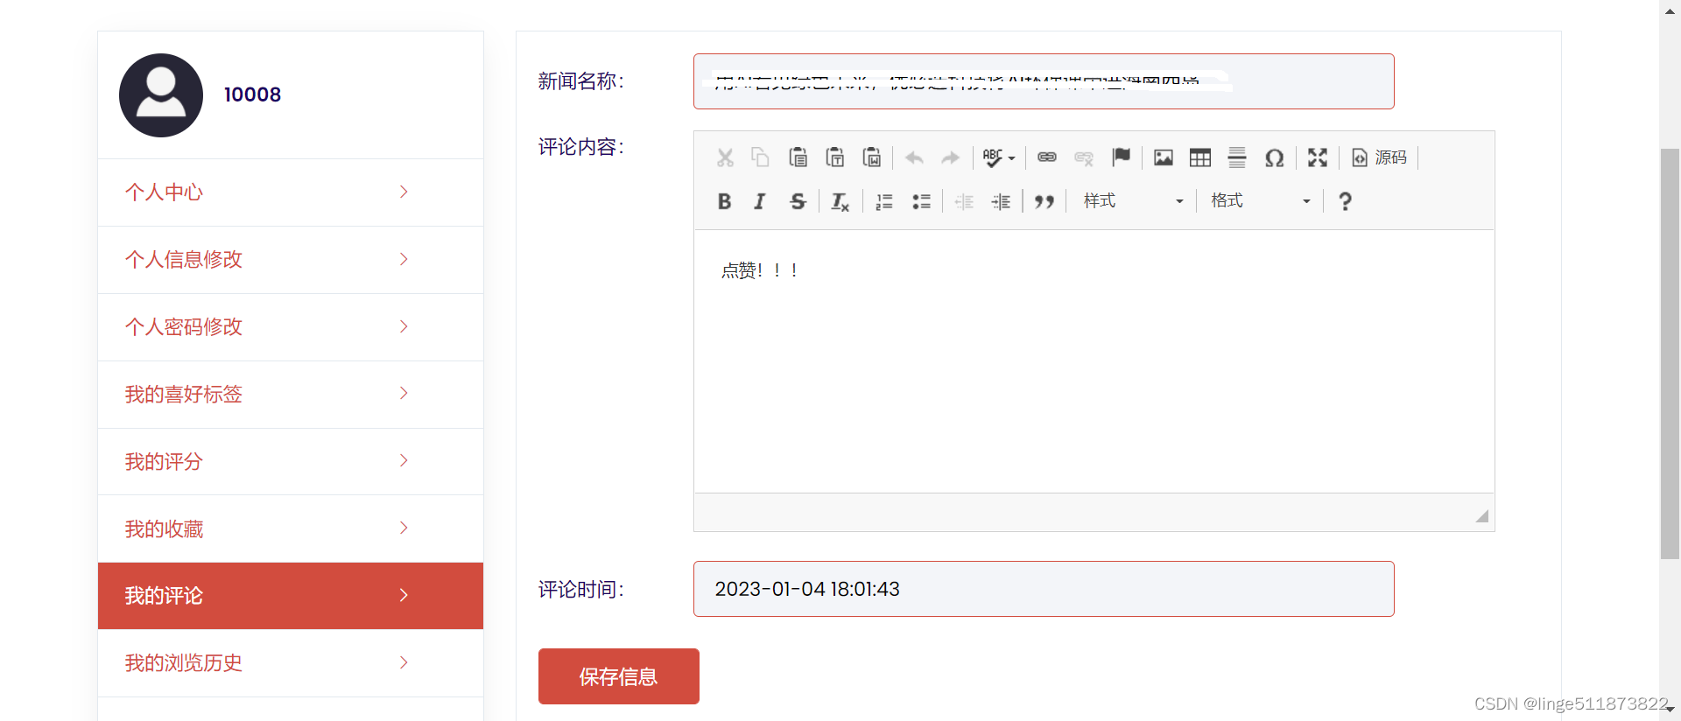Image resolution: width=1681 pixels, height=721 pixels.
Task: Increase indent of the text
Action: click(1001, 201)
